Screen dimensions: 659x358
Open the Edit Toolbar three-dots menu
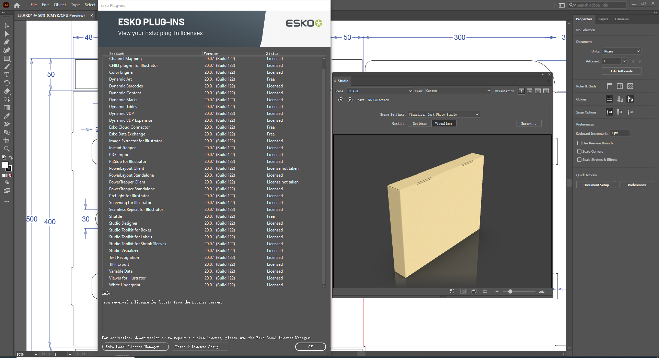(x=7, y=202)
